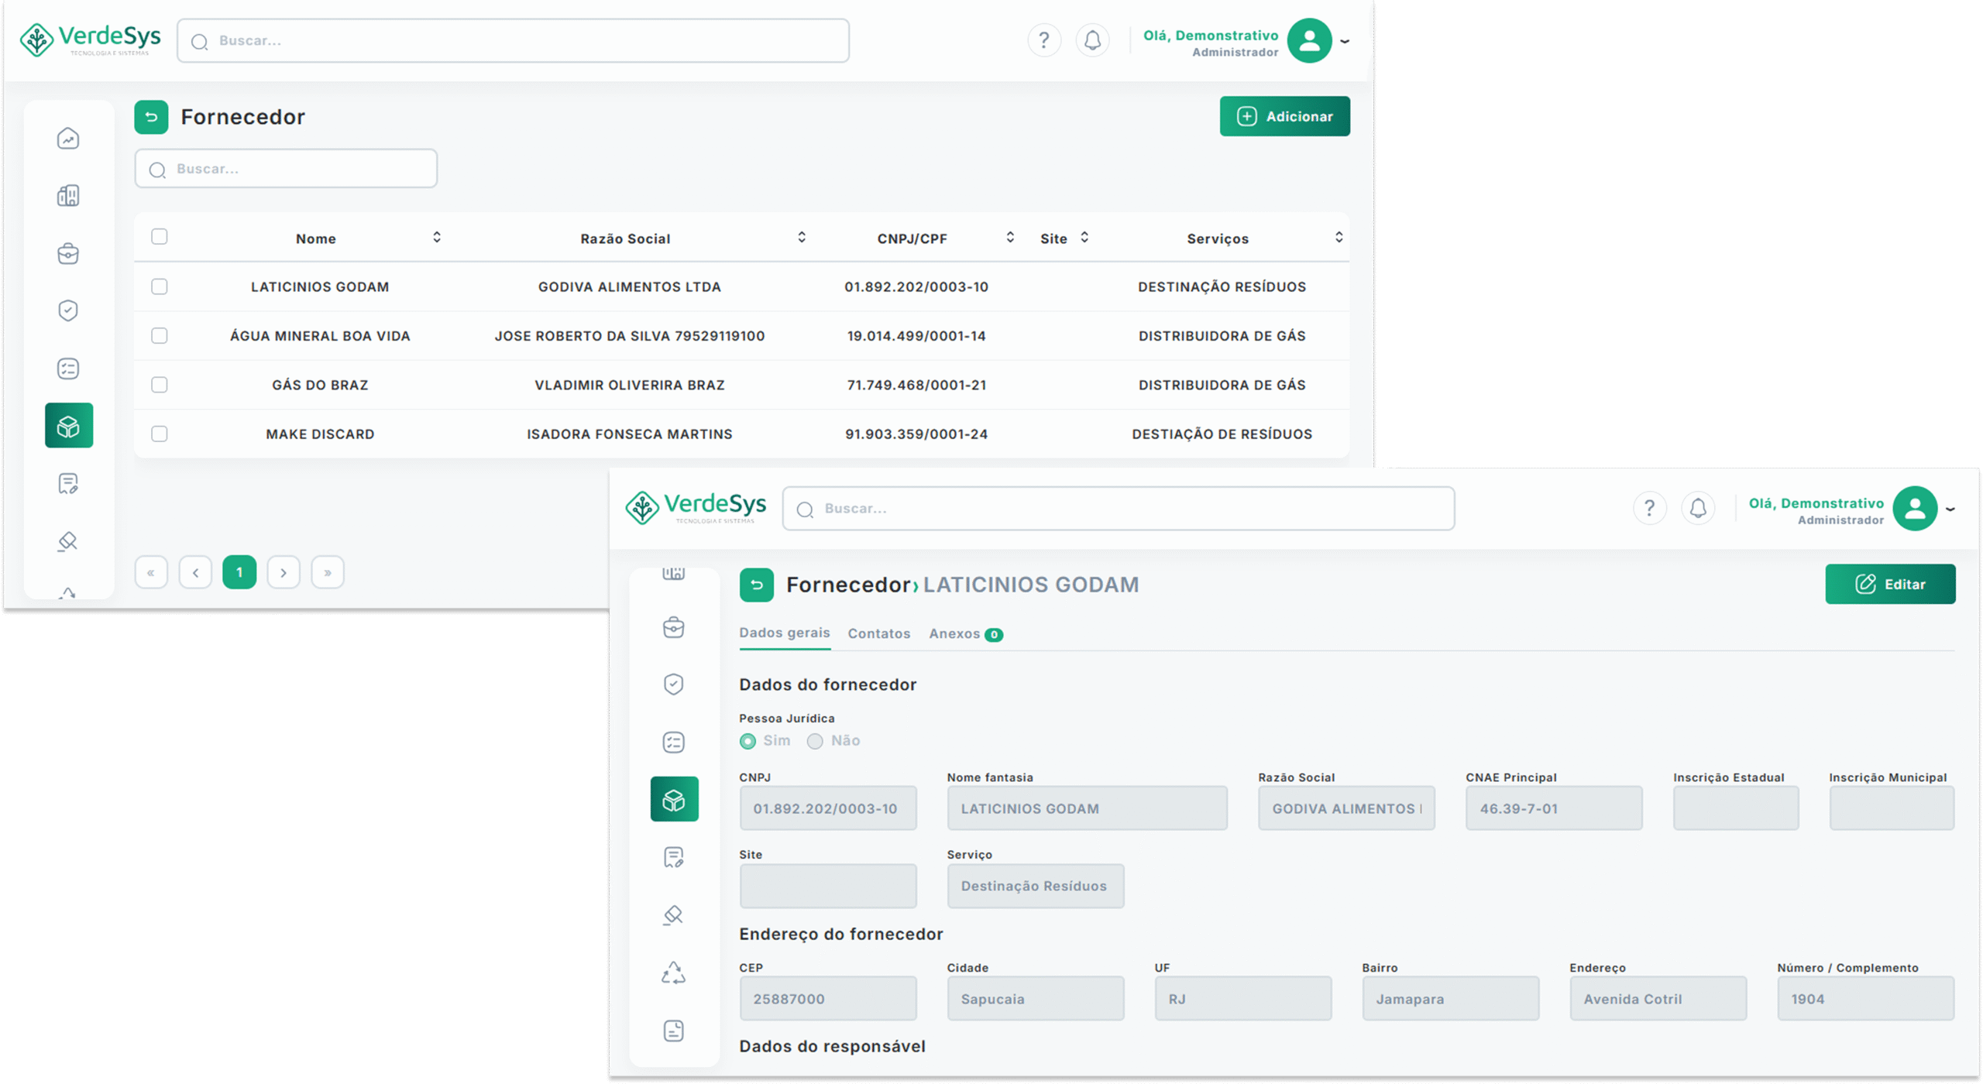Open the recycling icon in lower sidebar
This screenshot has width=1983, height=1084.
pyautogui.click(x=673, y=973)
